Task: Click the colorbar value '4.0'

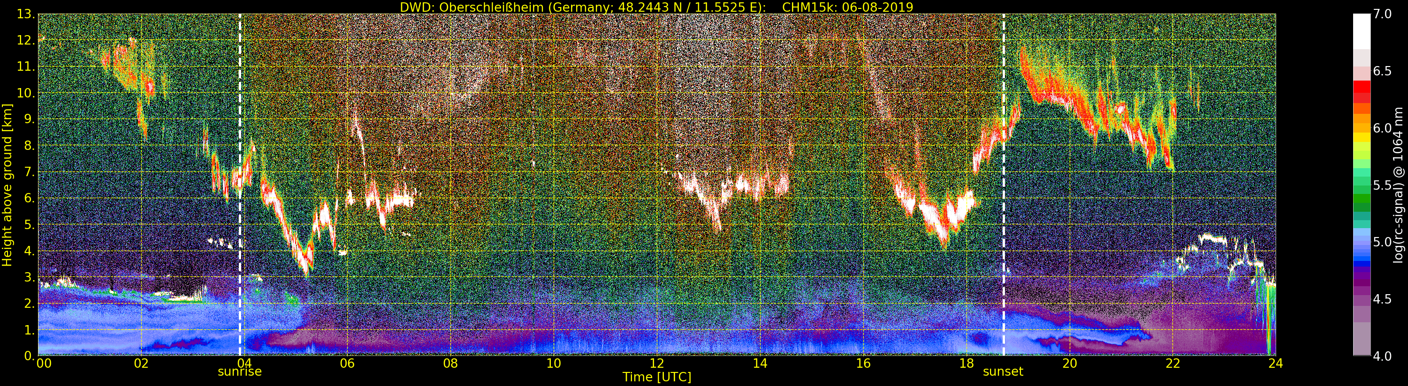Action: (1382, 356)
